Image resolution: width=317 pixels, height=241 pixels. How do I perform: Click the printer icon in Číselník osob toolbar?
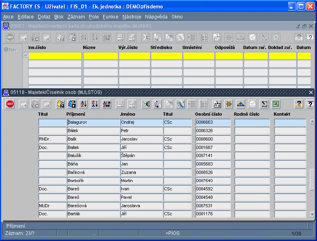coord(120,104)
